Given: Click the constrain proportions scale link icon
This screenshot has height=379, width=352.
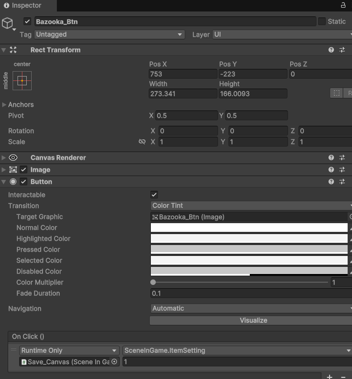Looking at the screenshot, I should tap(142, 142).
